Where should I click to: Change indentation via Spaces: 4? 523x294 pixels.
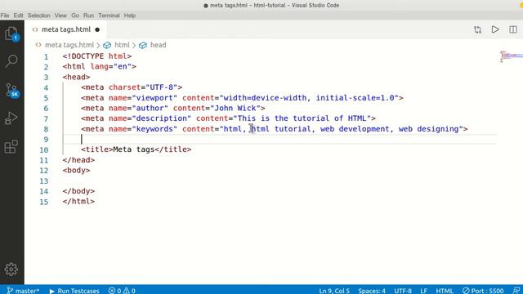click(372, 291)
